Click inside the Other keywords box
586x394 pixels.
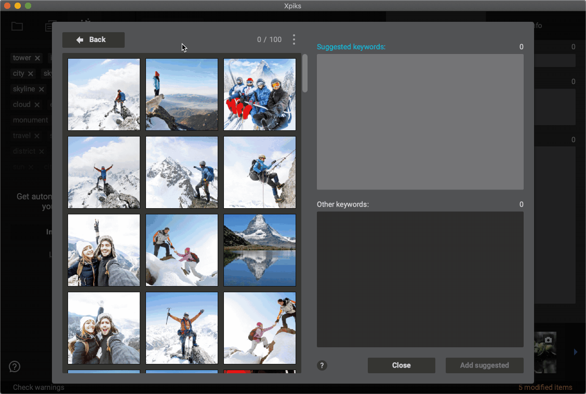420,279
